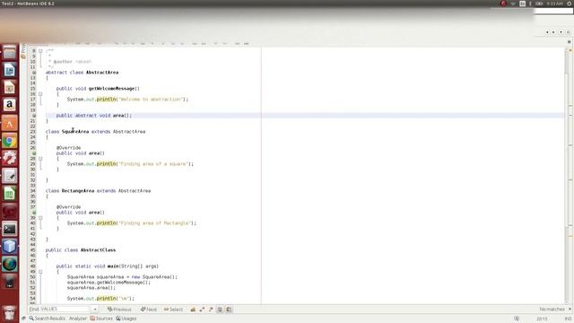Click the SquareArea class name on line 23
574x323 pixels.
(x=75, y=132)
